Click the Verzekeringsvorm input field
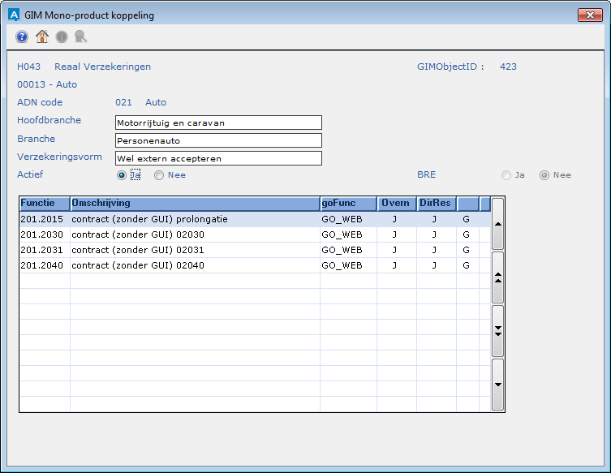611x473 pixels. tap(218, 158)
